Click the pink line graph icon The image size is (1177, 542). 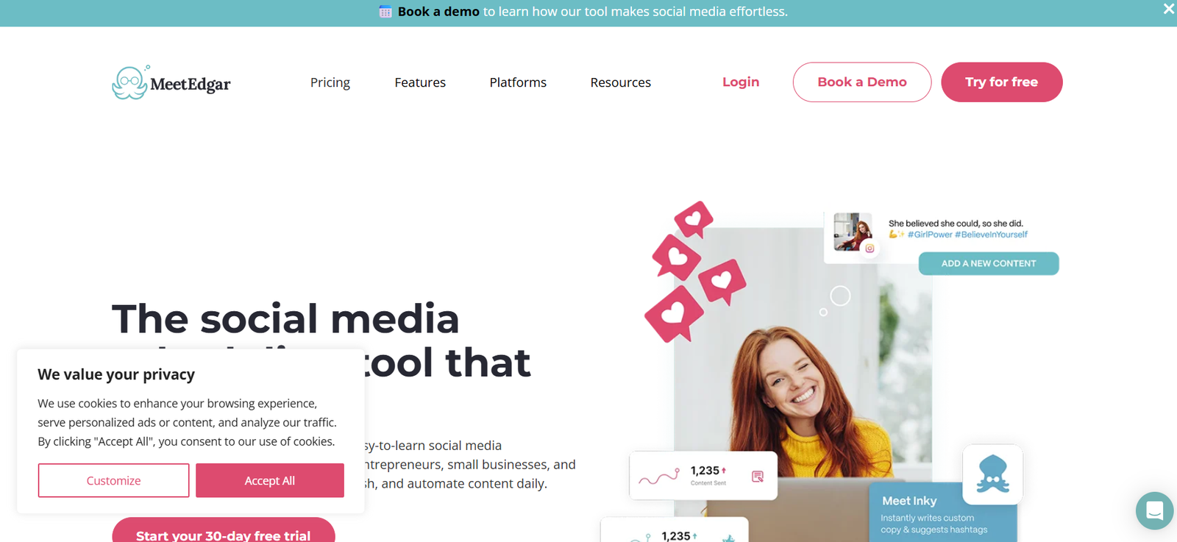click(659, 477)
